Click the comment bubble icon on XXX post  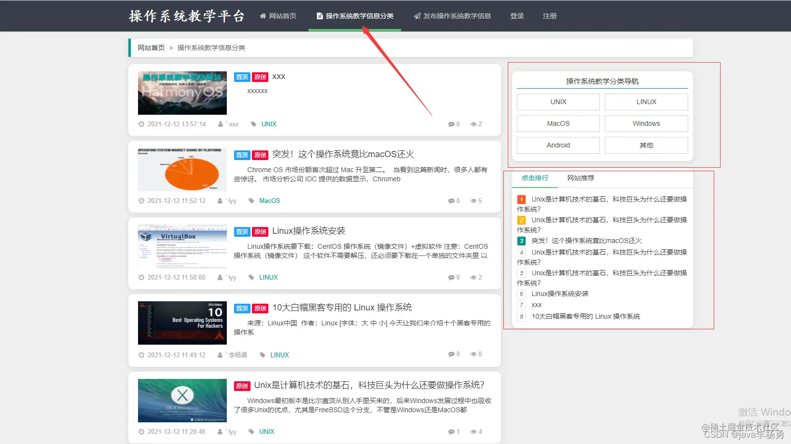click(x=451, y=124)
